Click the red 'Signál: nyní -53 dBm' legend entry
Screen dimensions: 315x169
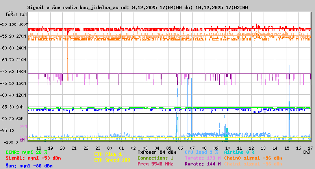(x=33, y=158)
